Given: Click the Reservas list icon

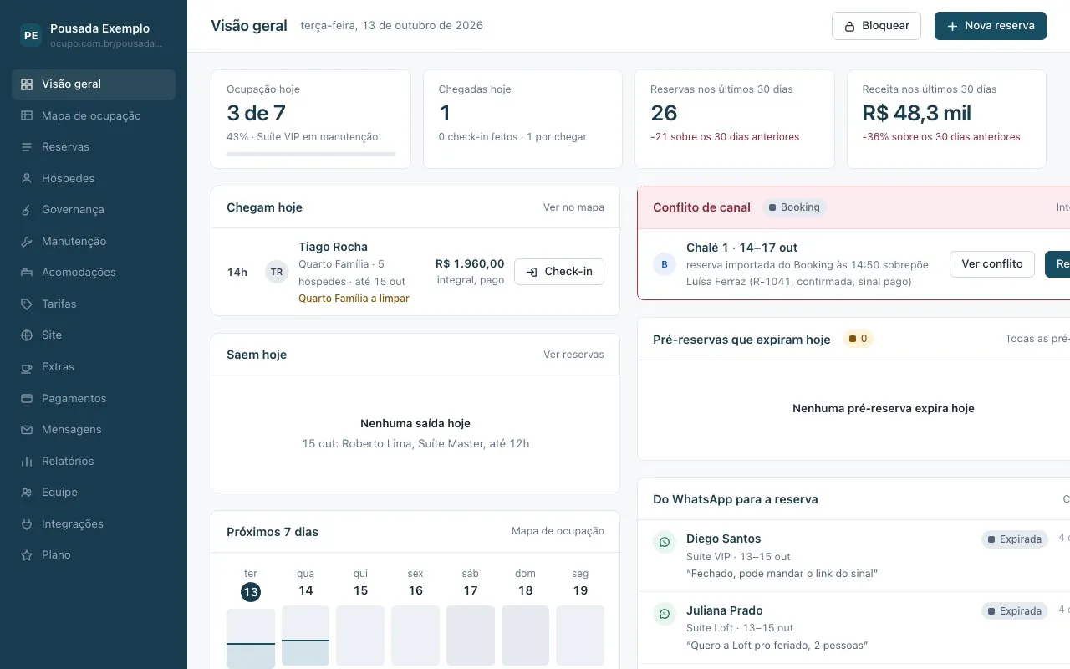Looking at the screenshot, I should (27, 147).
